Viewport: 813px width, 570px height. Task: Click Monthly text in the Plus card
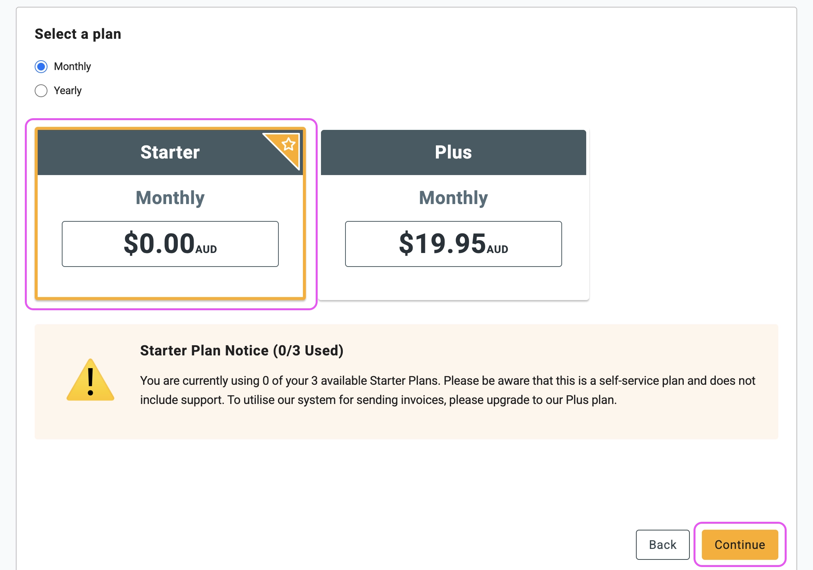pyautogui.click(x=453, y=198)
